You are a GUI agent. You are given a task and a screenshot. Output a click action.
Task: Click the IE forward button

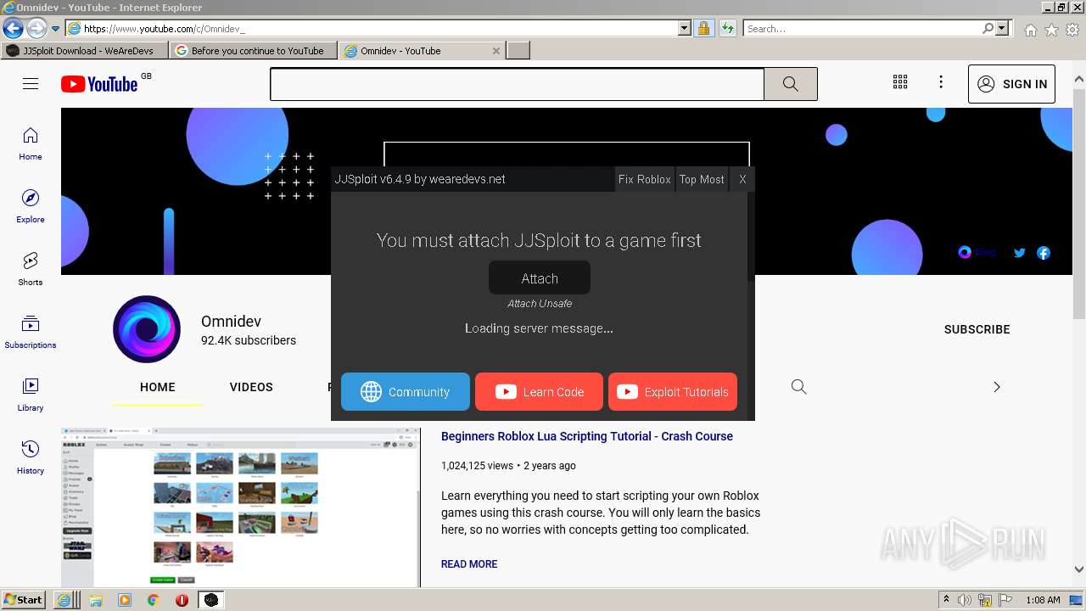pos(36,29)
